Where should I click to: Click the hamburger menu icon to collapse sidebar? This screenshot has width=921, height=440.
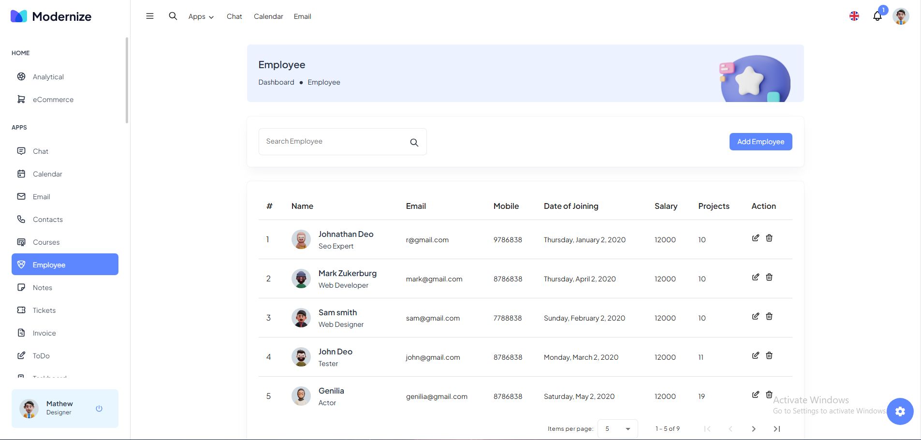150,16
